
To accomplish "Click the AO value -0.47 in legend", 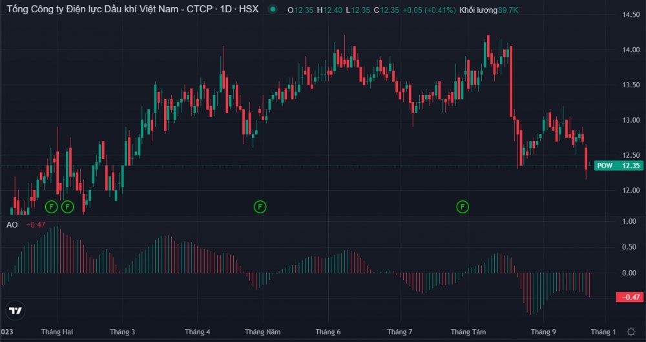I will 36,225.
